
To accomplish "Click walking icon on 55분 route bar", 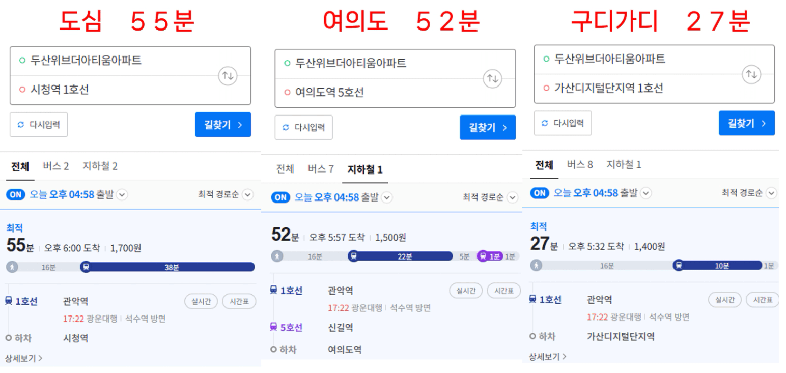I will [x=12, y=267].
